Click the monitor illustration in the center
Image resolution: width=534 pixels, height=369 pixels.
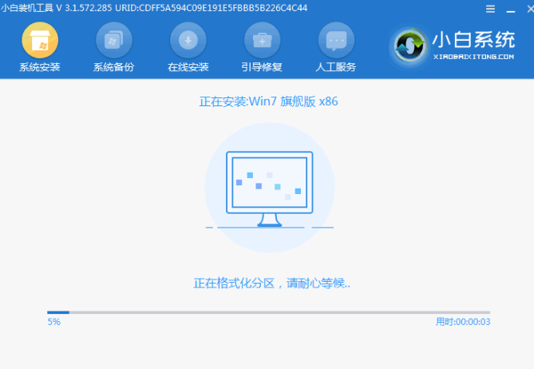pyautogui.click(x=268, y=188)
